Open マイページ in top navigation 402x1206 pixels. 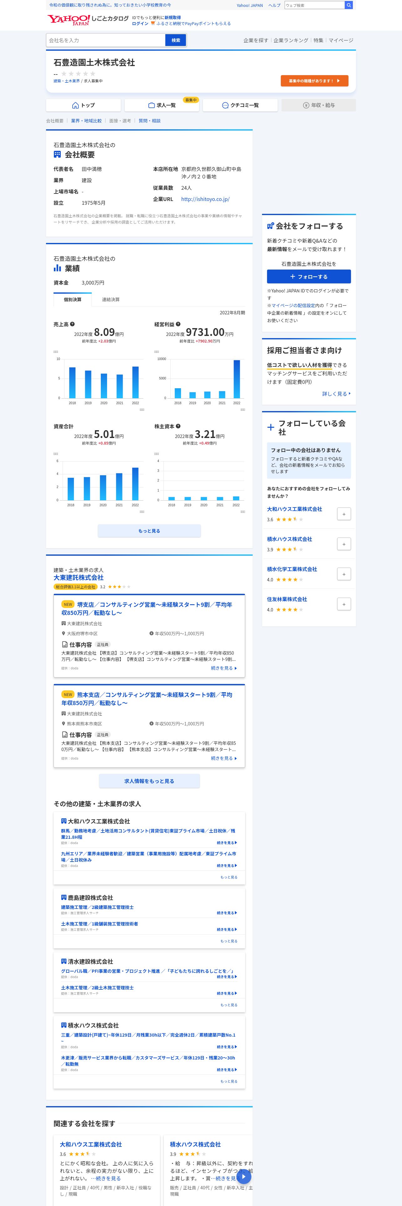(341, 40)
